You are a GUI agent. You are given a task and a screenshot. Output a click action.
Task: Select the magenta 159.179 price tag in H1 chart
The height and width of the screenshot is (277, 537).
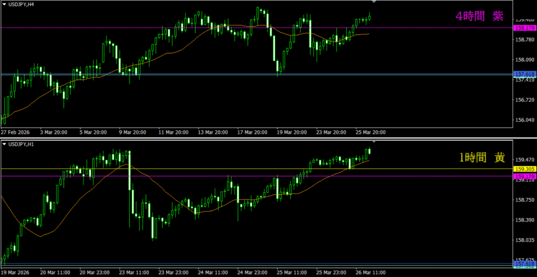pos(524,176)
